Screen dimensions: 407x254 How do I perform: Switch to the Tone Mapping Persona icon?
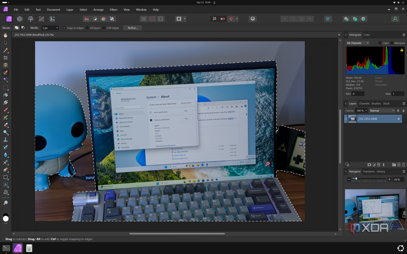pyautogui.click(x=41, y=19)
